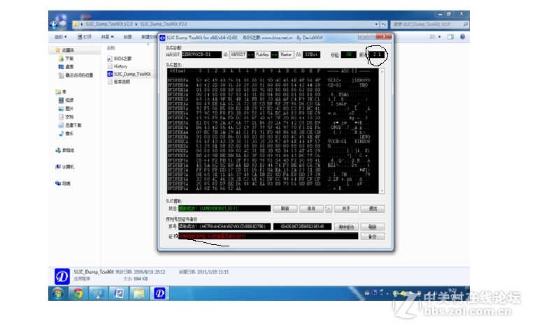This screenshot has width=537, height=335.
Task: Click the X&RSDT field showing LENOVOCB-01
Action: click(x=201, y=54)
